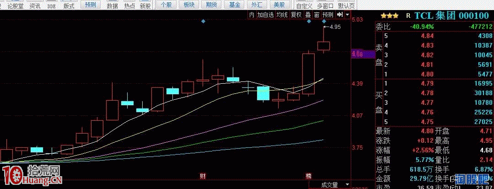Switch to the 美股 tab

point(279,5)
